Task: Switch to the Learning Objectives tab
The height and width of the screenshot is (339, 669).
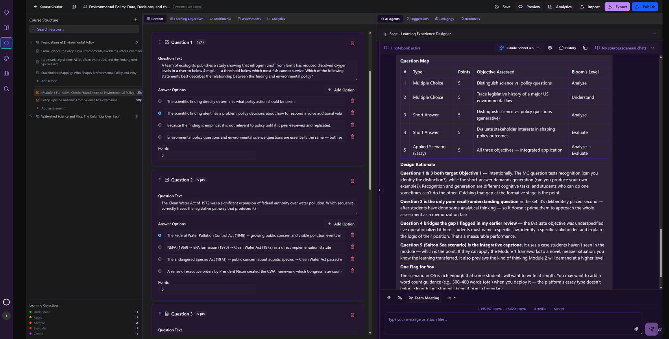Action: [x=187, y=19]
